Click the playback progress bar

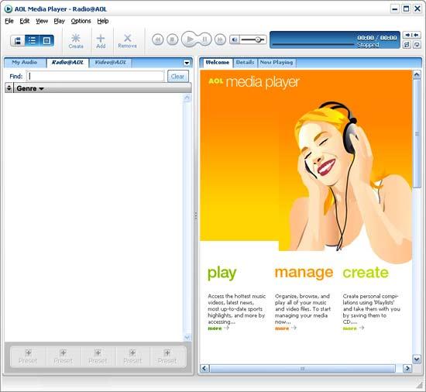point(313,44)
